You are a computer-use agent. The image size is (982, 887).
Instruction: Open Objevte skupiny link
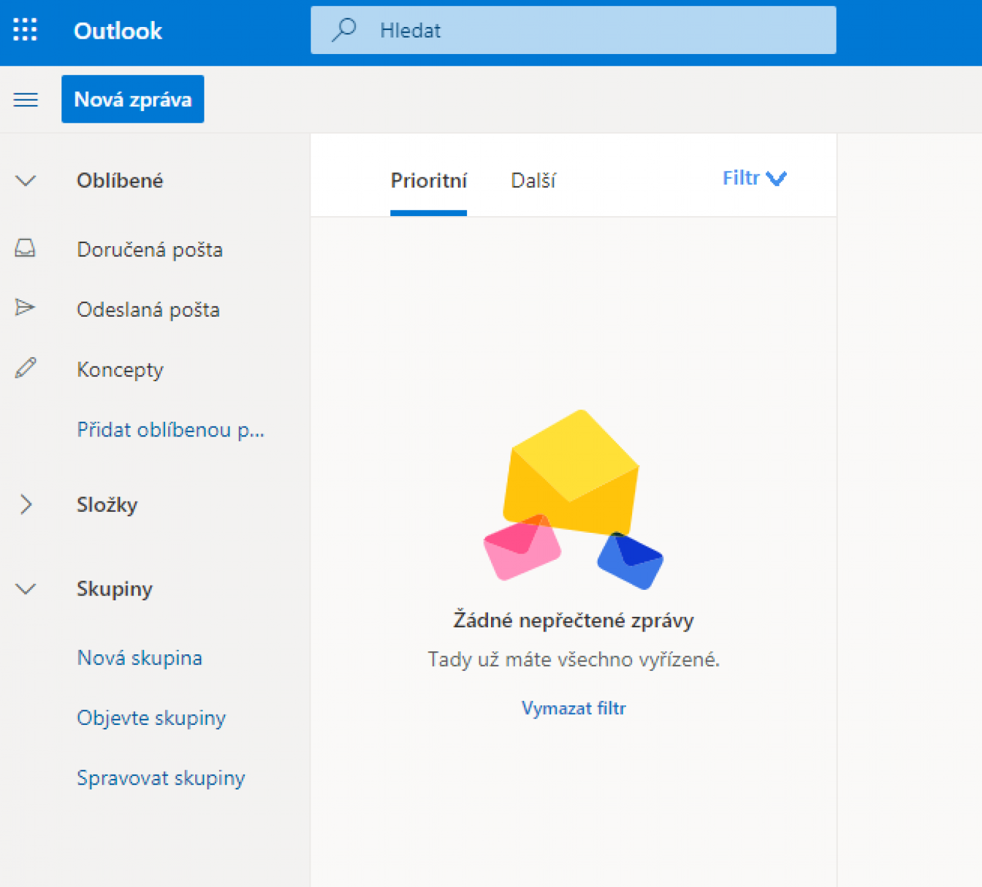click(151, 718)
